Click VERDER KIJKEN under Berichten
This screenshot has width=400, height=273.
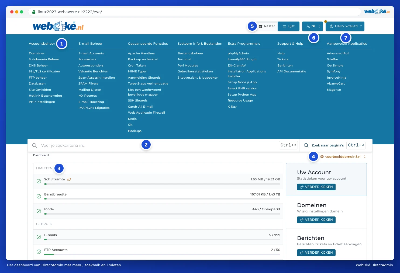point(316,253)
